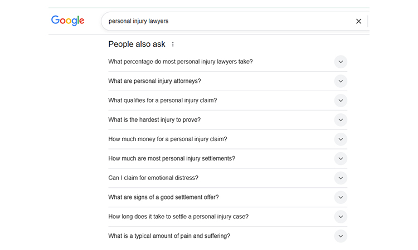Screen dimensions: 418x250
Task: Expand chevron for pain and suffering question
Action: 341,236
